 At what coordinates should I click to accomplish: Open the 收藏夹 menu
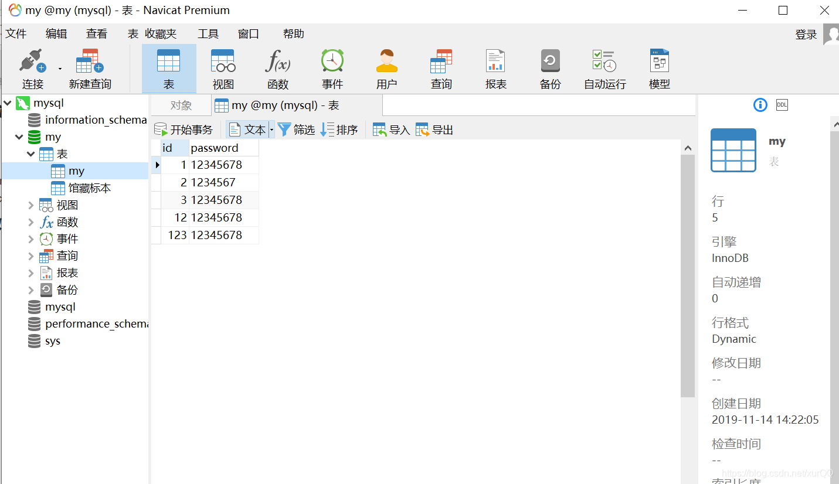161,34
